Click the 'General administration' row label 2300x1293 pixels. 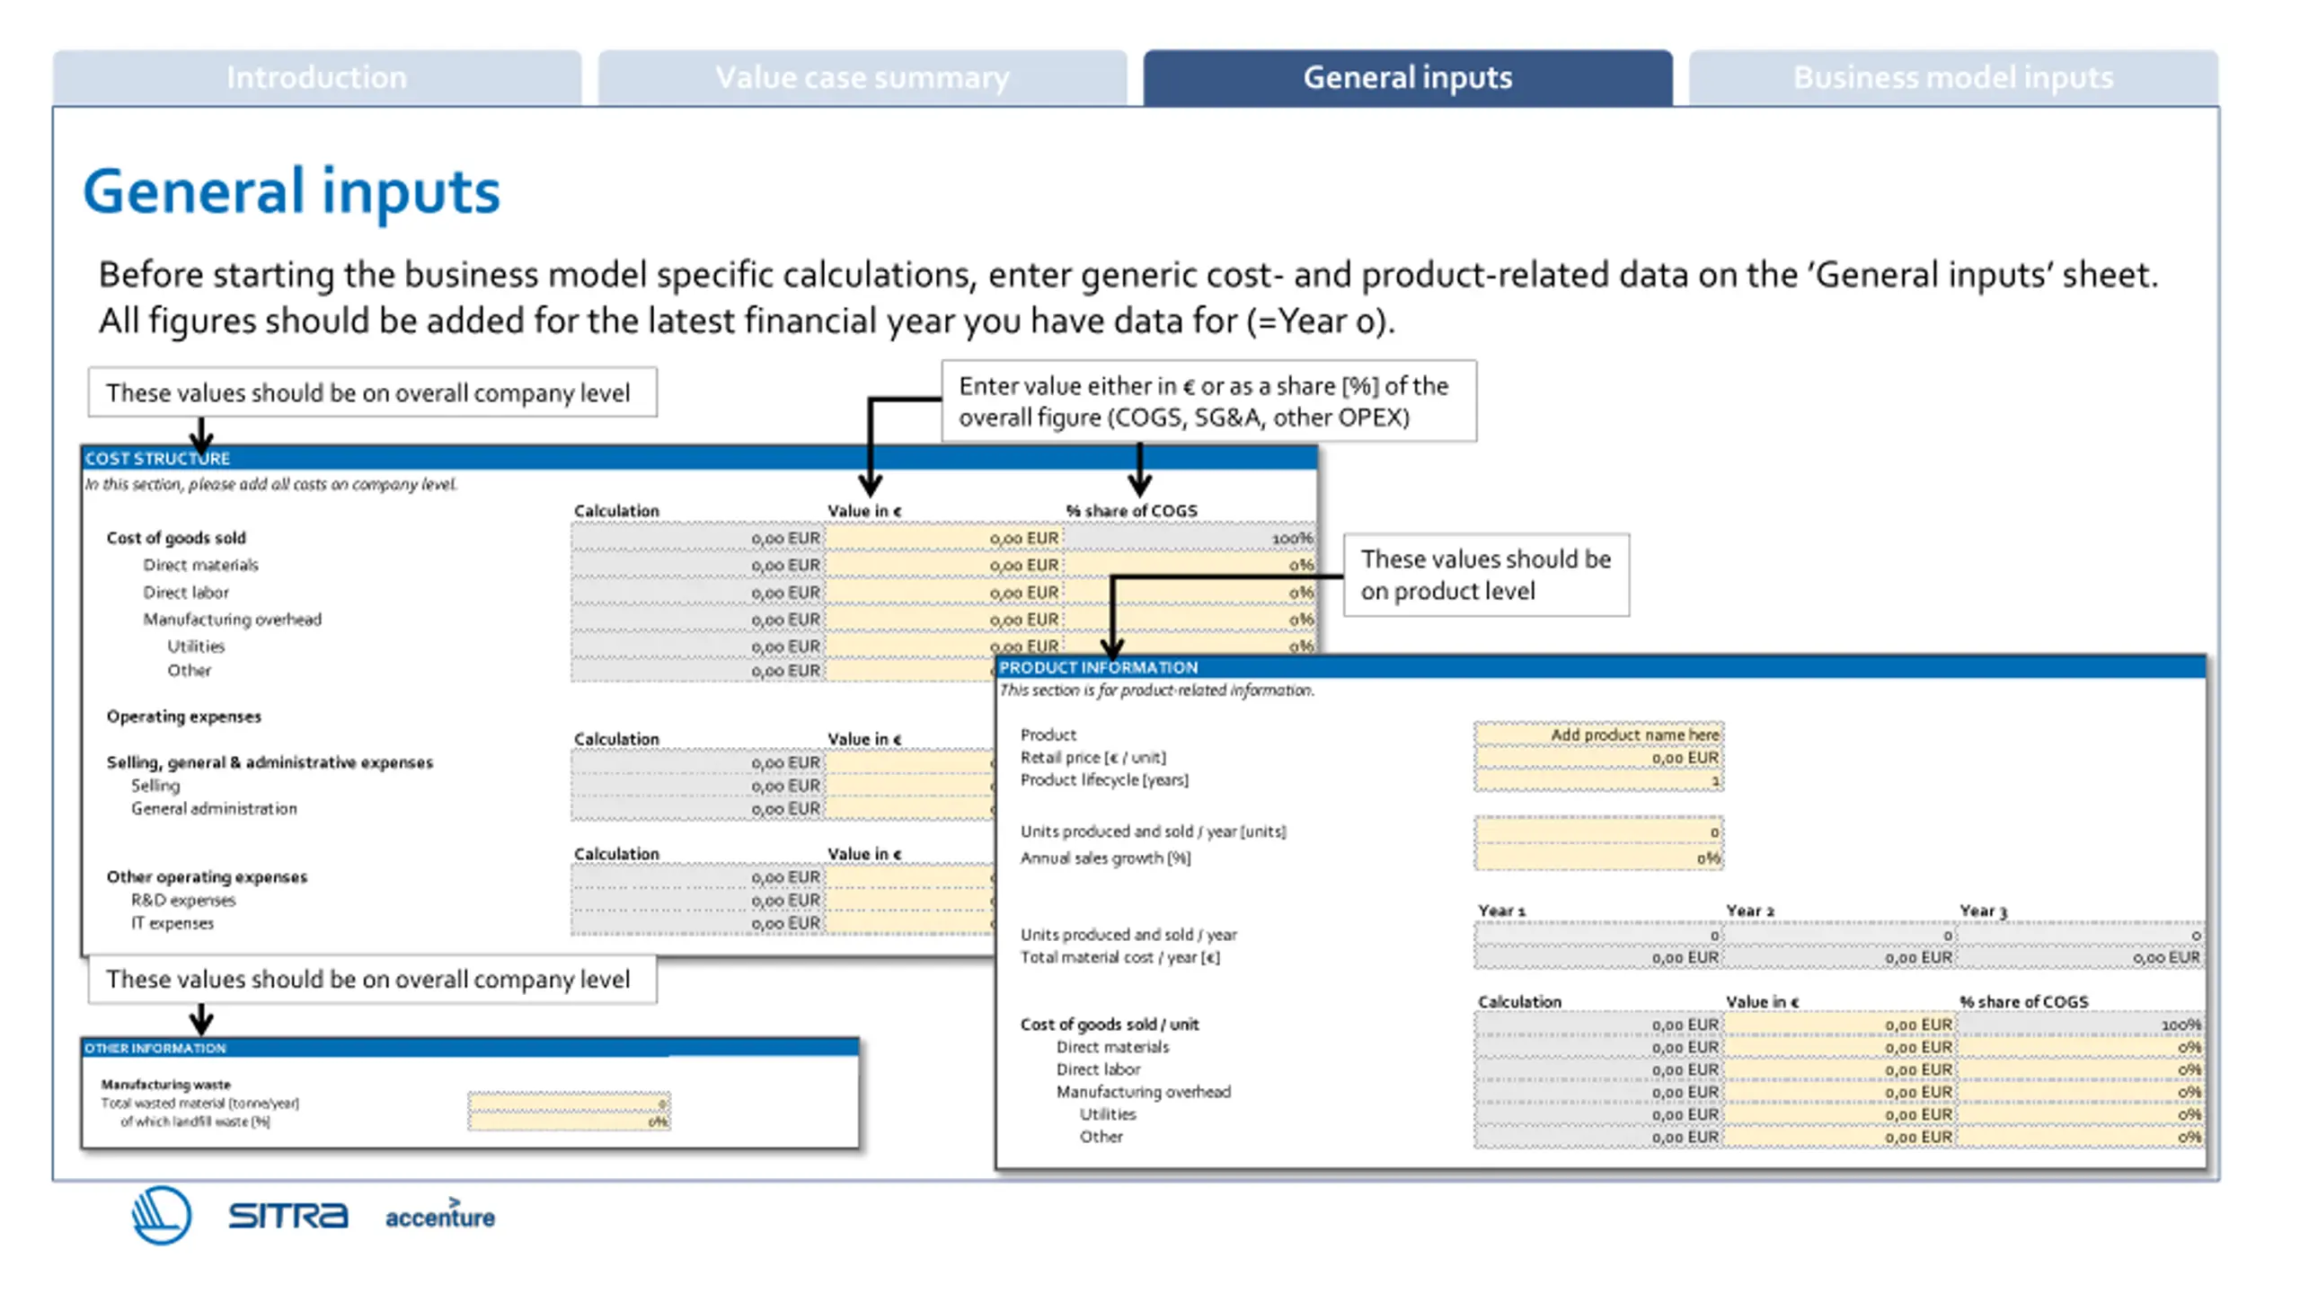[x=214, y=808]
